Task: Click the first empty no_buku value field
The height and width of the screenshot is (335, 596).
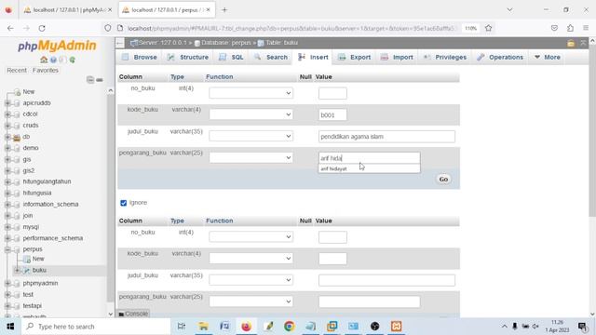Action: coord(332,93)
